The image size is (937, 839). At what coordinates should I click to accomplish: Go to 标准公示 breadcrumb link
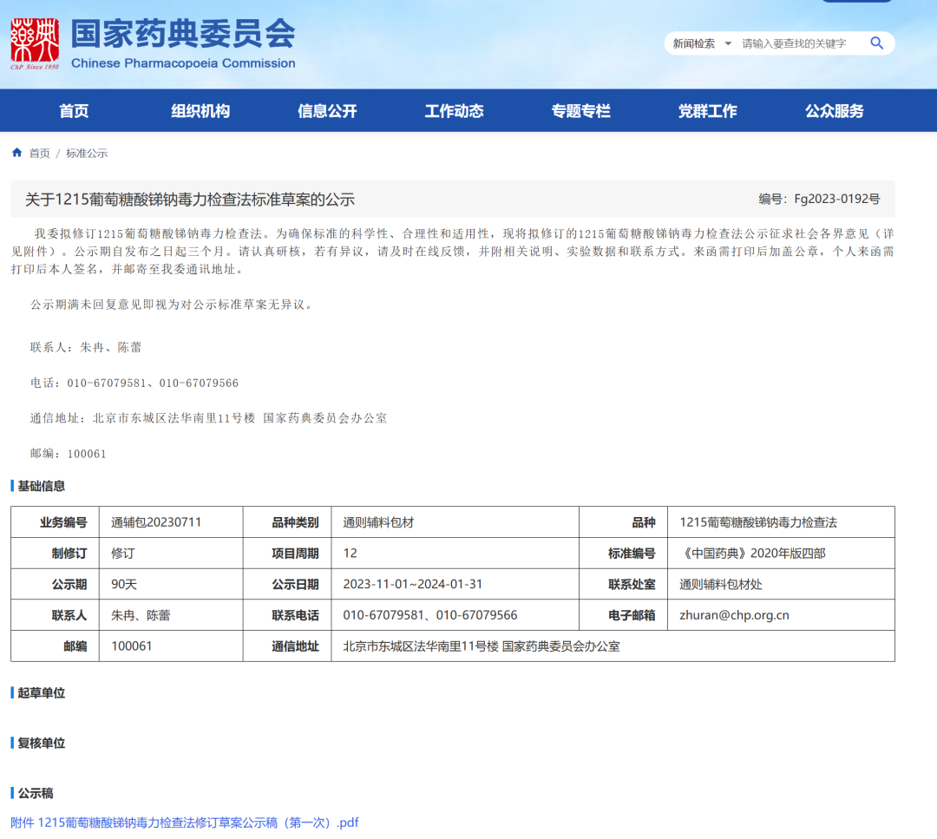87,153
